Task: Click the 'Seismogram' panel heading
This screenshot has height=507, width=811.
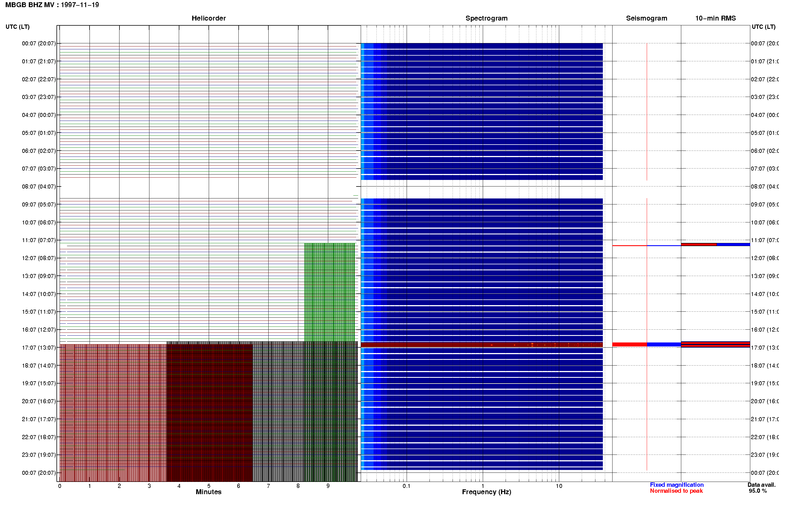Action: [646, 18]
